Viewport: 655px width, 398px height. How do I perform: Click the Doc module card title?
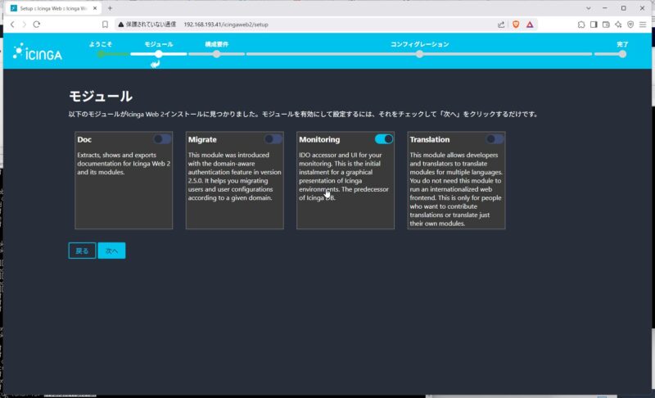(x=84, y=139)
